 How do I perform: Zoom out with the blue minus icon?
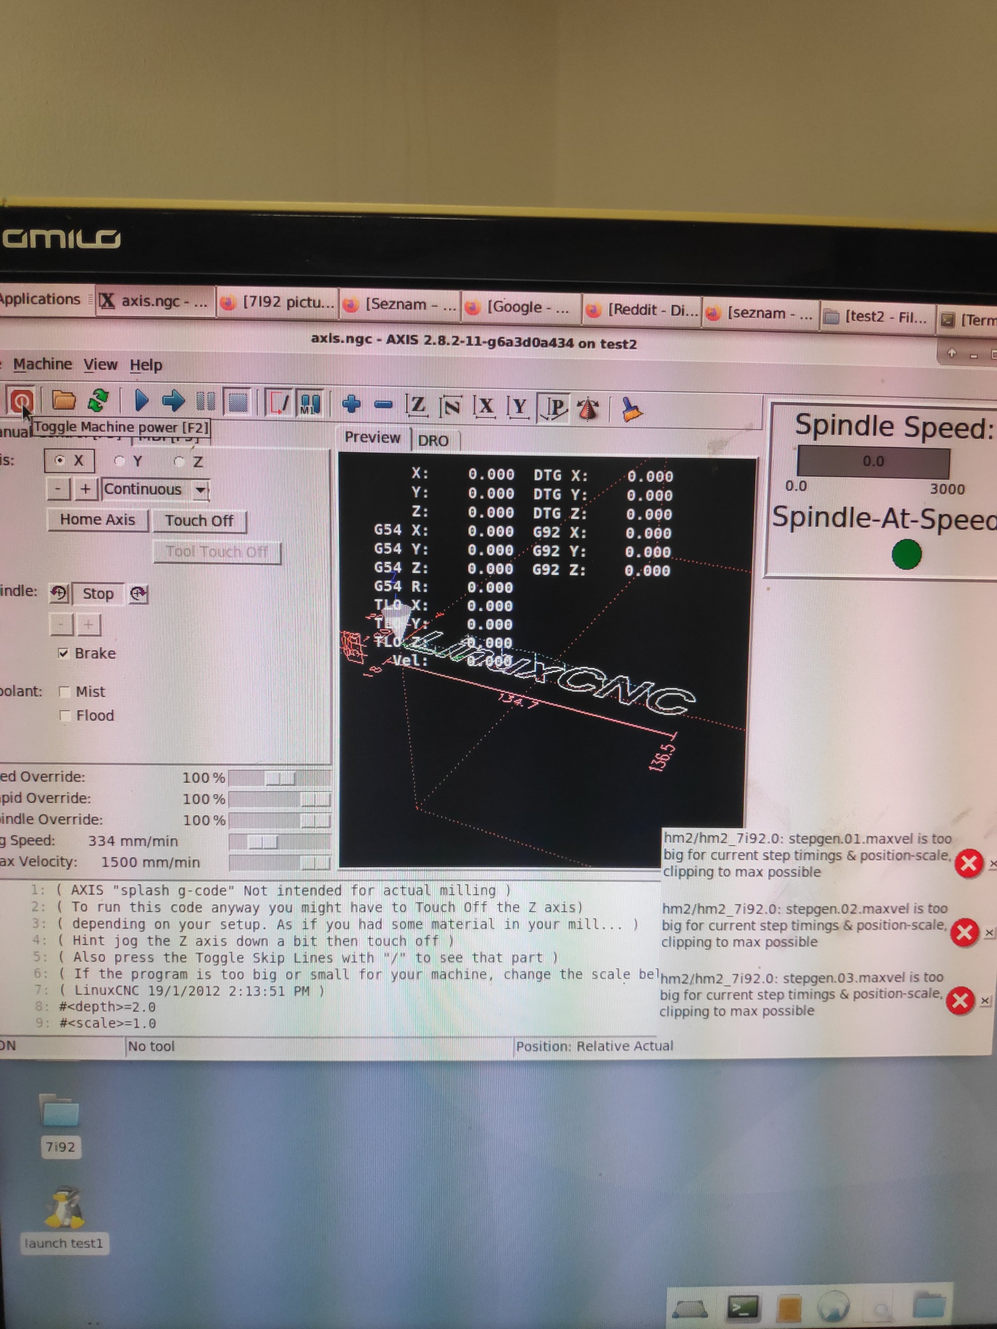(x=383, y=405)
